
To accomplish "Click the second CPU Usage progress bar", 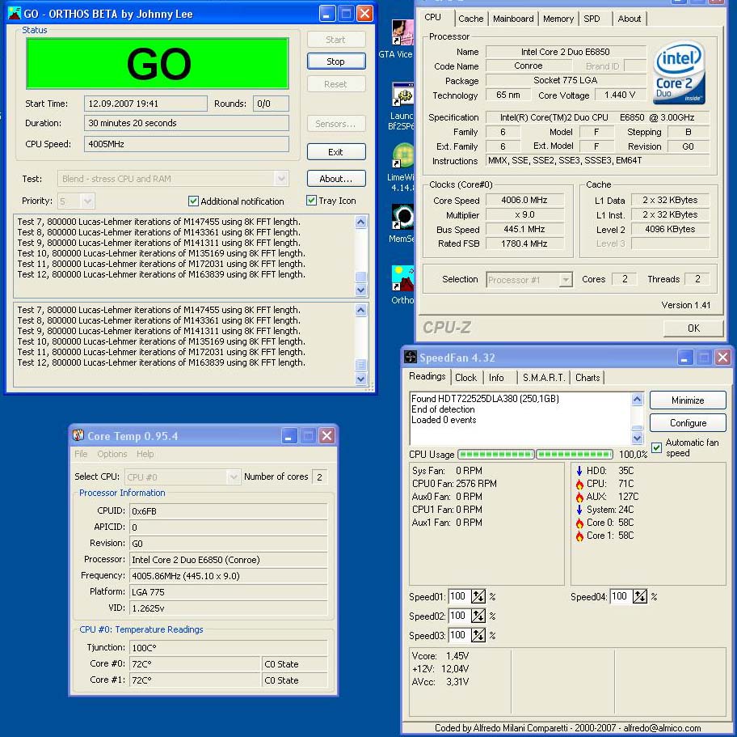I will [x=575, y=454].
